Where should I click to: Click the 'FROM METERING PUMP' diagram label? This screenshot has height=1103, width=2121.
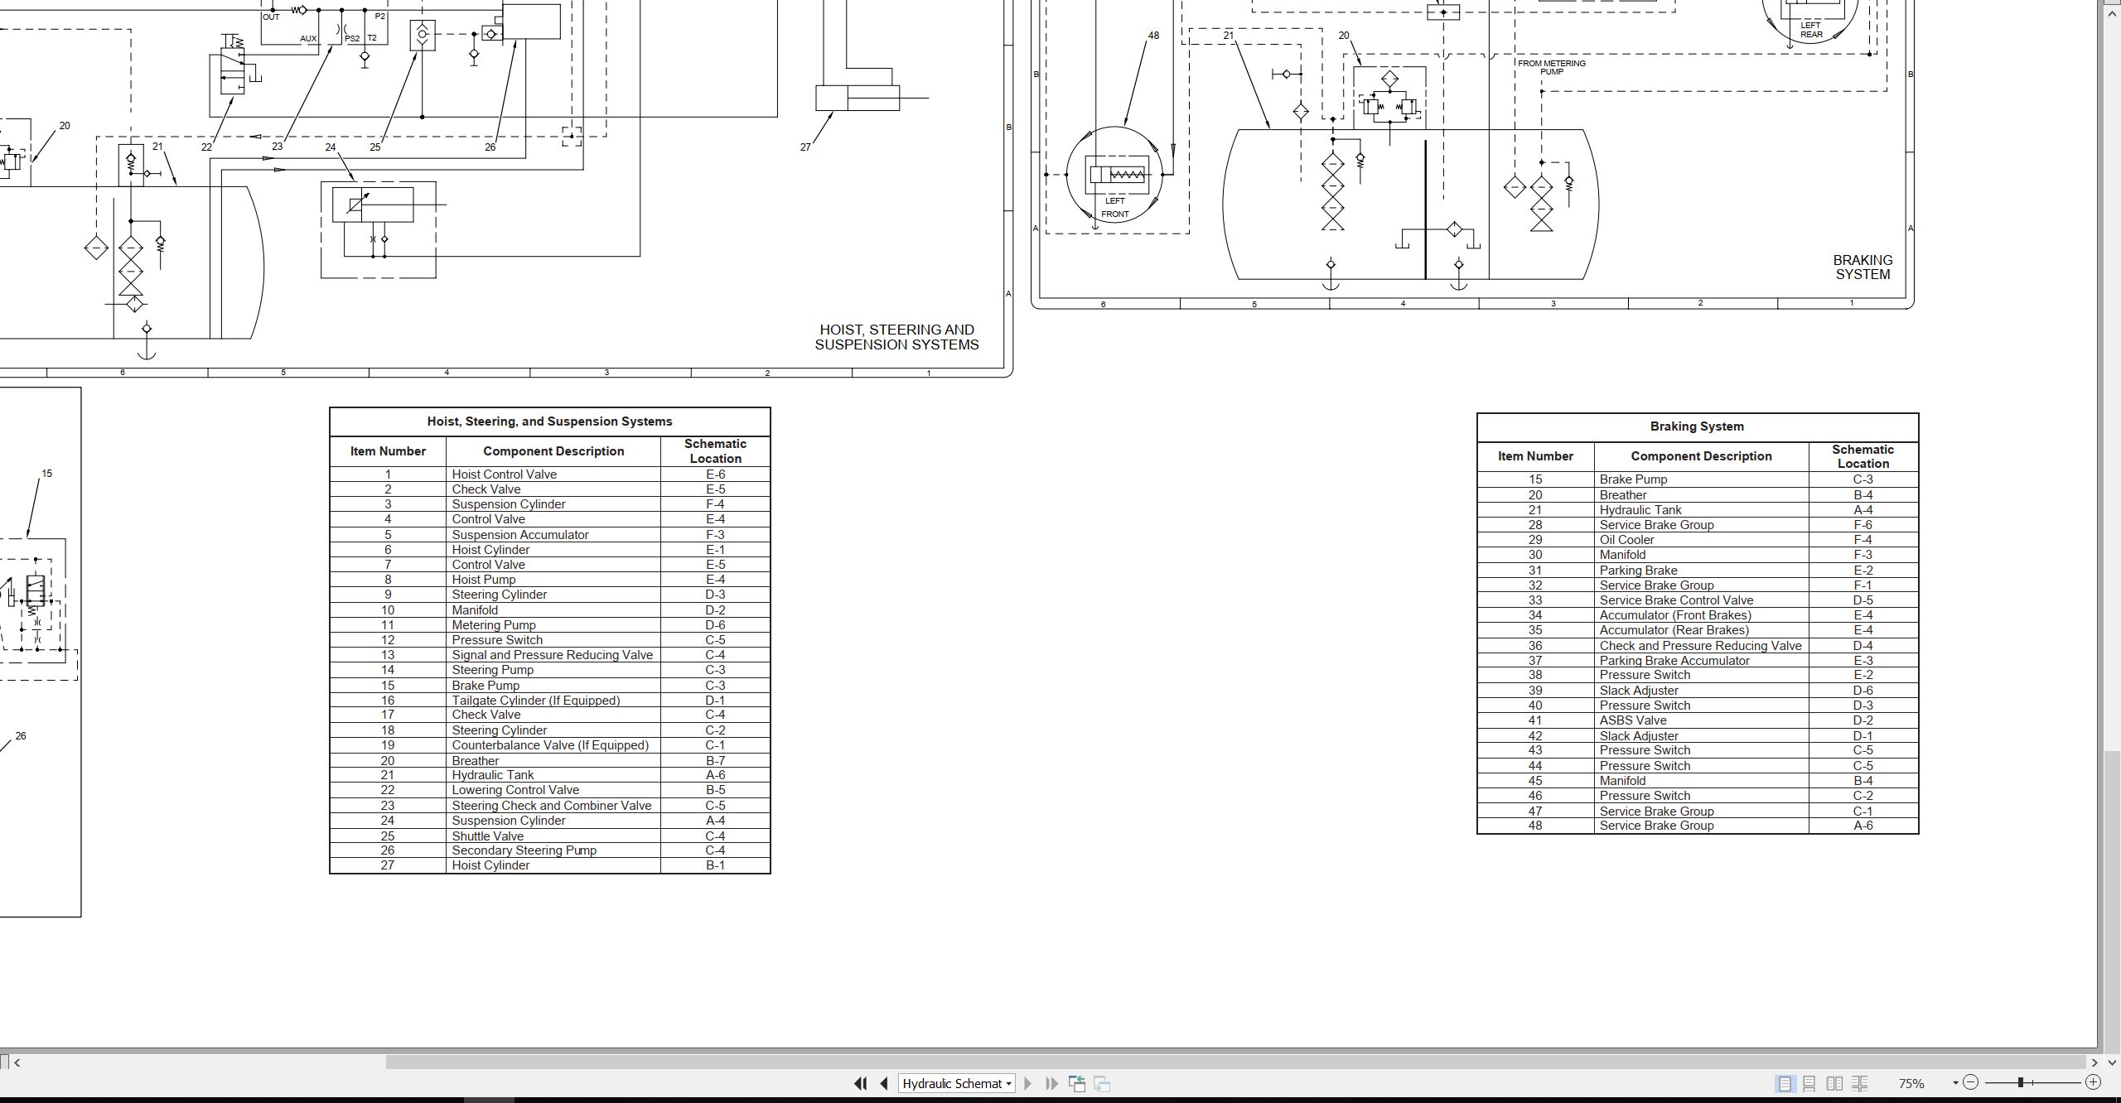point(1552,67)
